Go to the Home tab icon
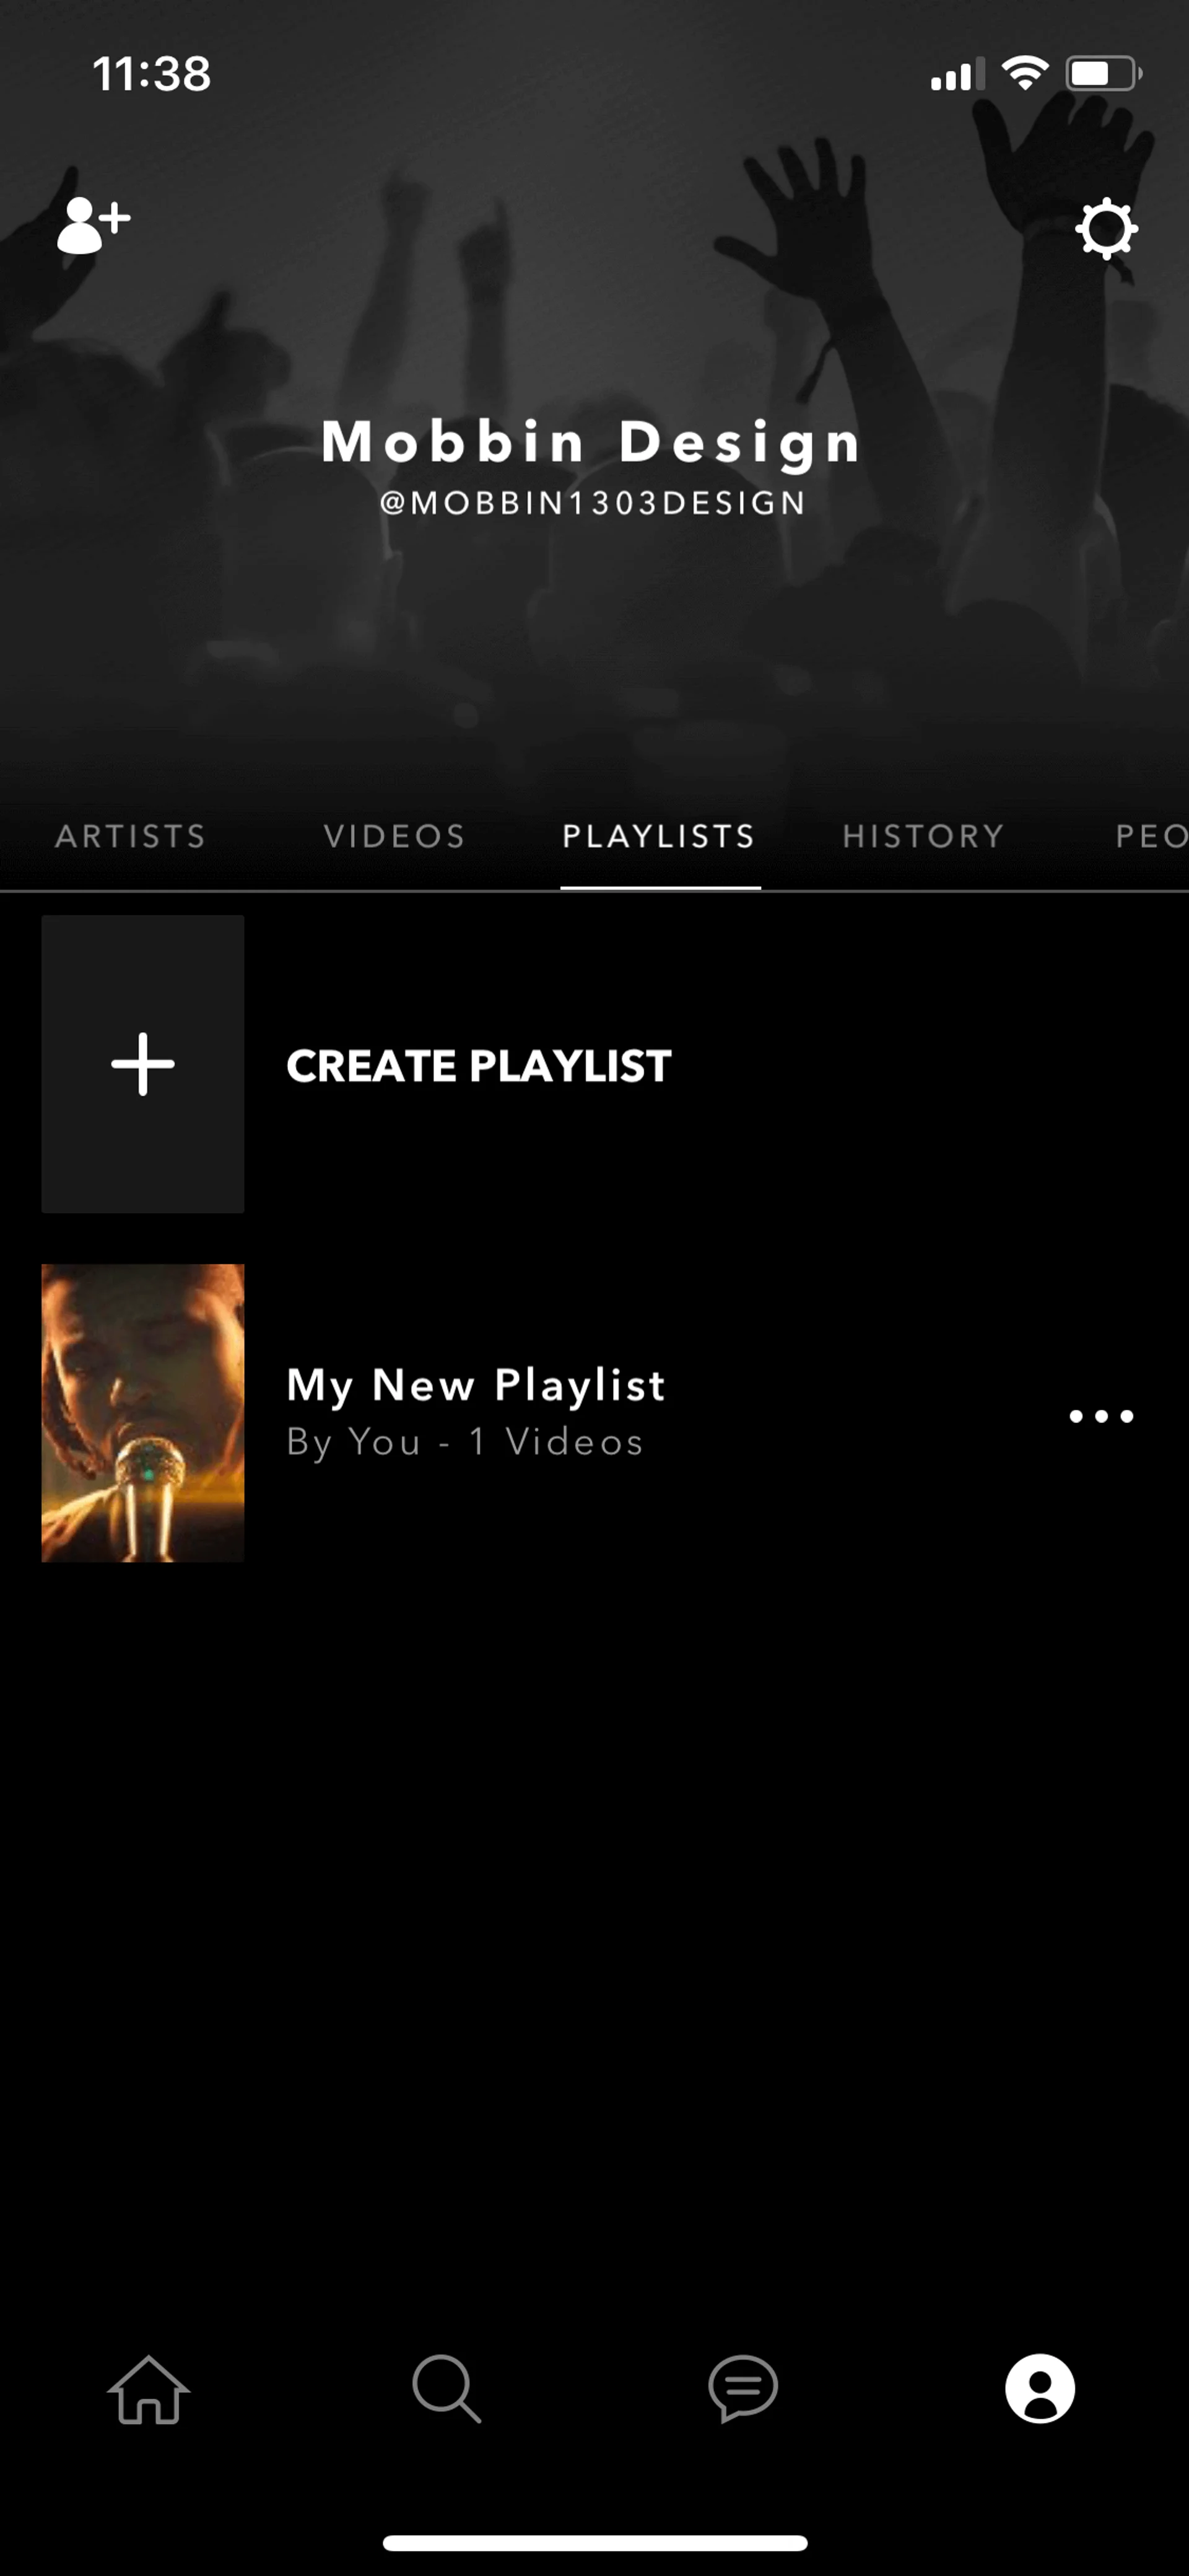1189x2576 pixels. 149,2388
